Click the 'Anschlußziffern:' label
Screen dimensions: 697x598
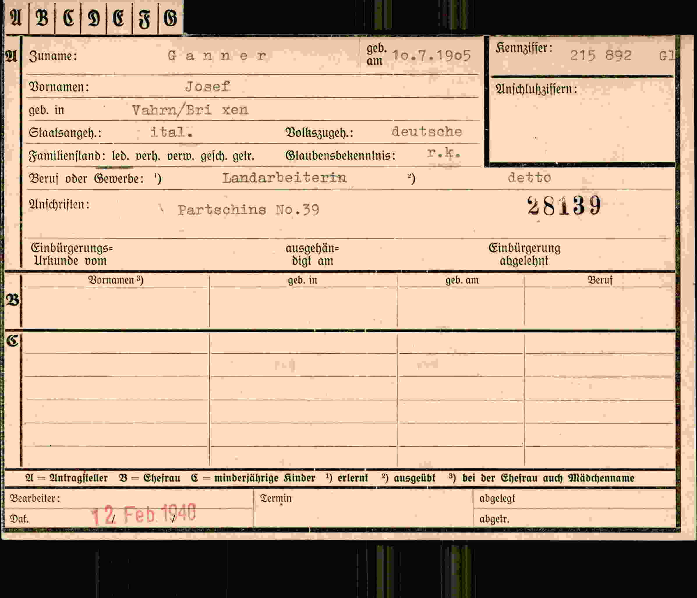click(x=536, y=89)
